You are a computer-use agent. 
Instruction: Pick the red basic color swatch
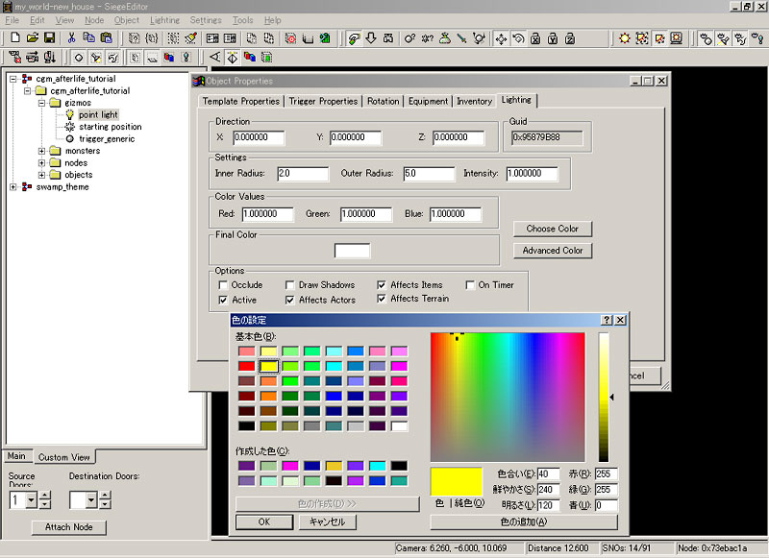[x=247, y=366]
